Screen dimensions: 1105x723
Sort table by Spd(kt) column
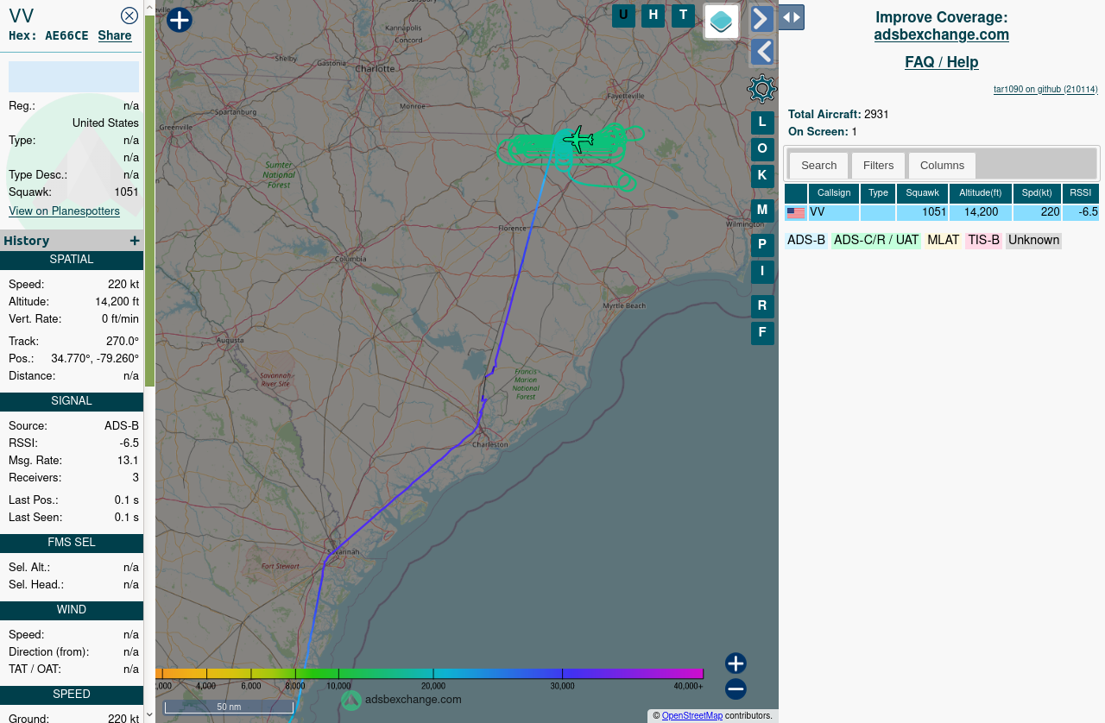(x=1037, y=193)
